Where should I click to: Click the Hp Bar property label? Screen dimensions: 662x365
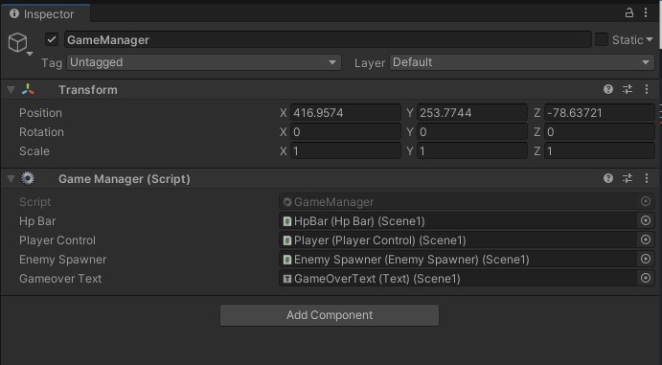coord(37,221)
